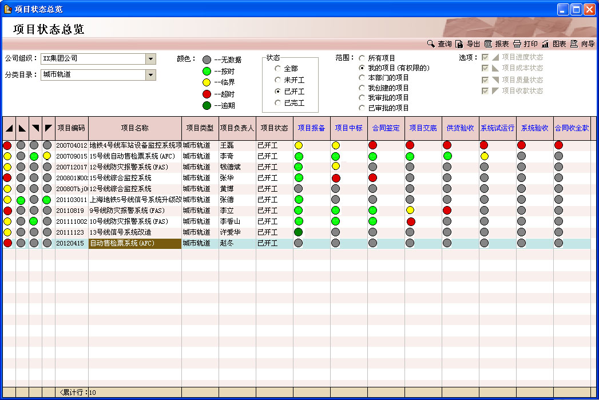
Task: Click yellow 项目报备 light for 地铁4号线 row
Action: 299,145
